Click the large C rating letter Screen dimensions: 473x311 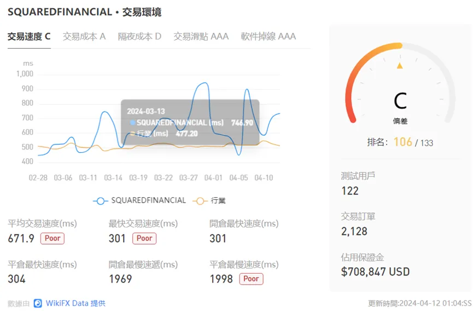point(400,101)
